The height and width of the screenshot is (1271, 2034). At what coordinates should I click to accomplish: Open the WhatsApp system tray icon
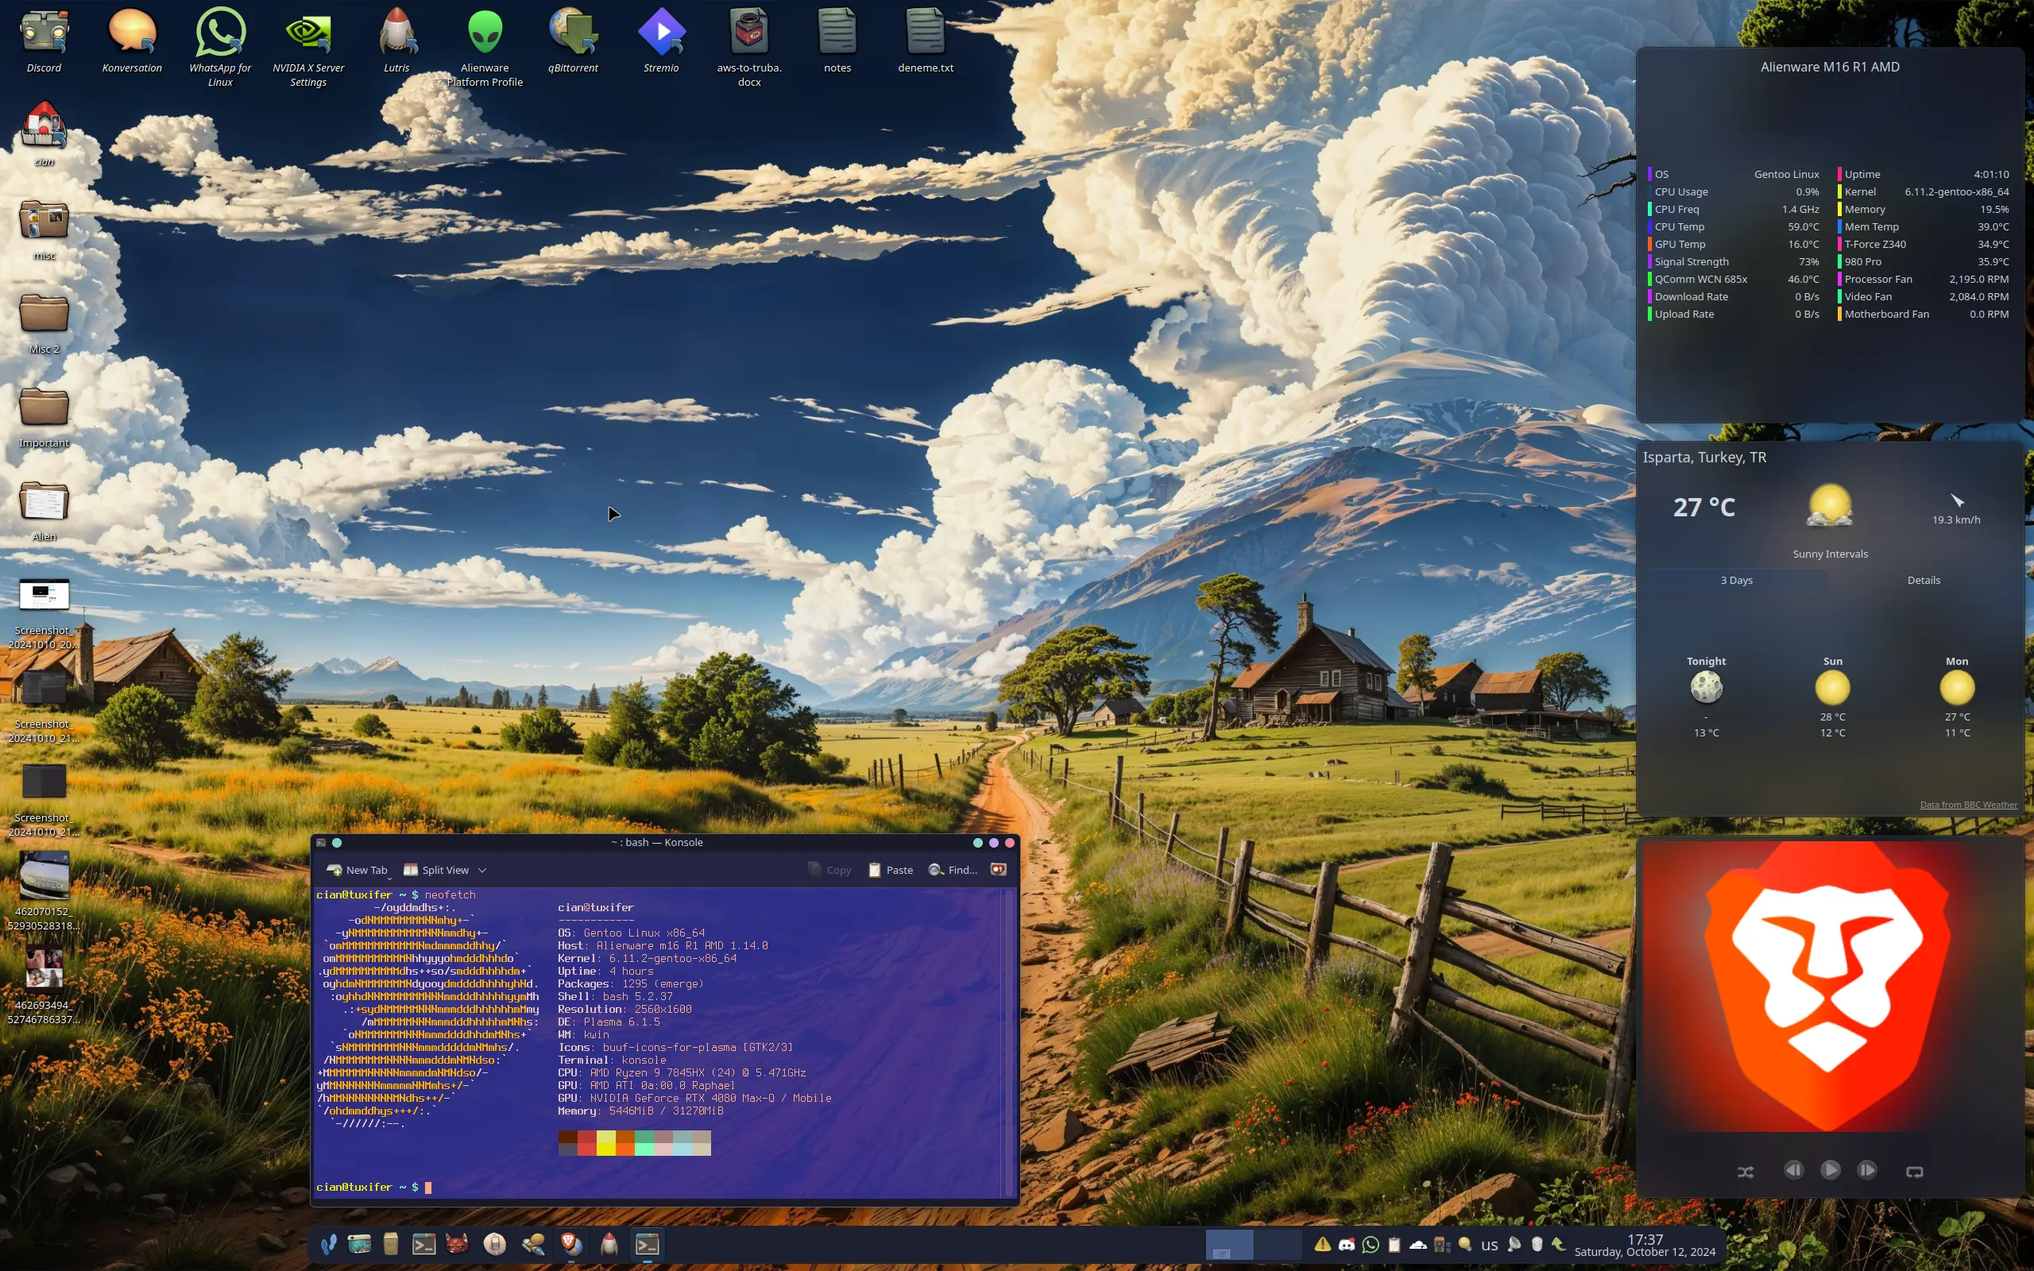coord(1370,1245)
